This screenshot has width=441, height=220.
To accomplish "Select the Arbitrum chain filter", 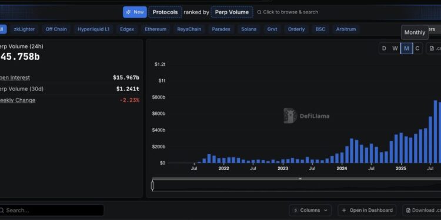I will [x=346, y=29].
